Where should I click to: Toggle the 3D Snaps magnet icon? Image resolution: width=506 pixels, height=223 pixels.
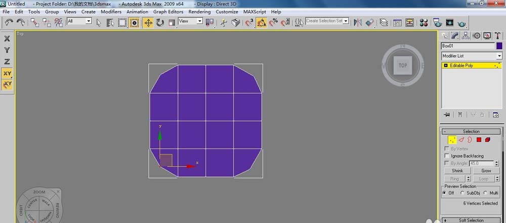pyautogui.click(x=249, y=22)
